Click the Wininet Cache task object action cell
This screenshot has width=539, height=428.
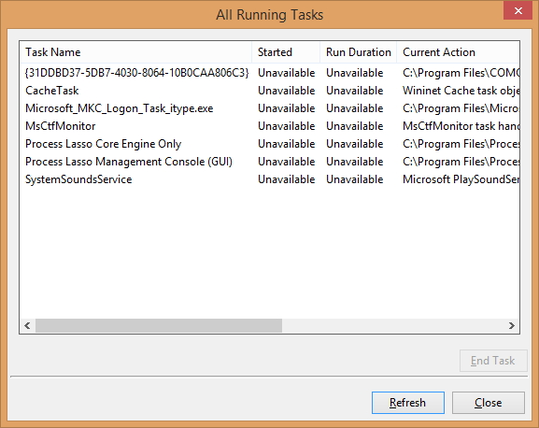coord(461,91)
